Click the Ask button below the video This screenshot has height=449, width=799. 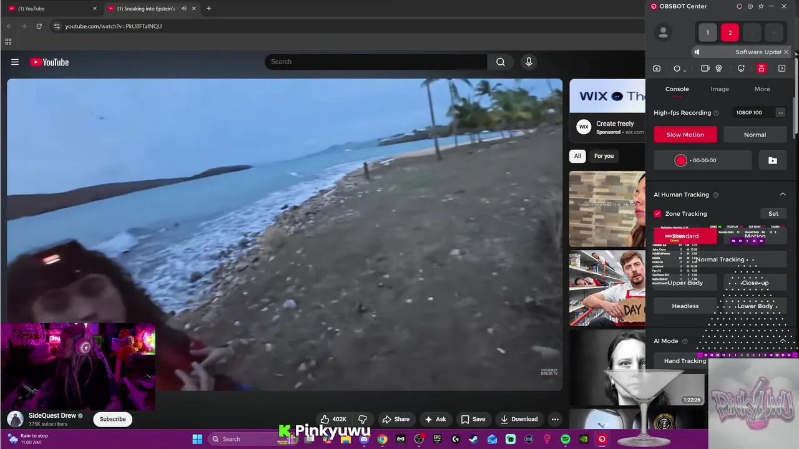pyautogui.click(x=436, y=419)
